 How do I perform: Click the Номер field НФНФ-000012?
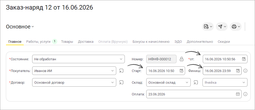coord(161,59)
